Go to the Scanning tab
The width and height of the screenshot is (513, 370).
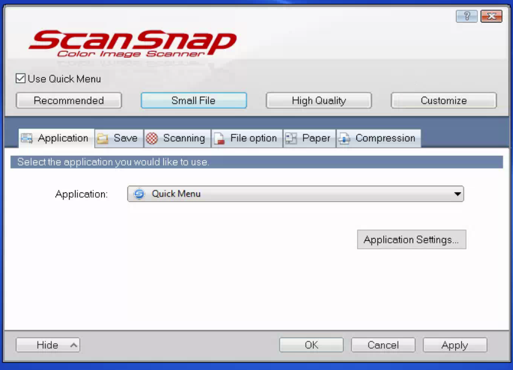(177, 138)
